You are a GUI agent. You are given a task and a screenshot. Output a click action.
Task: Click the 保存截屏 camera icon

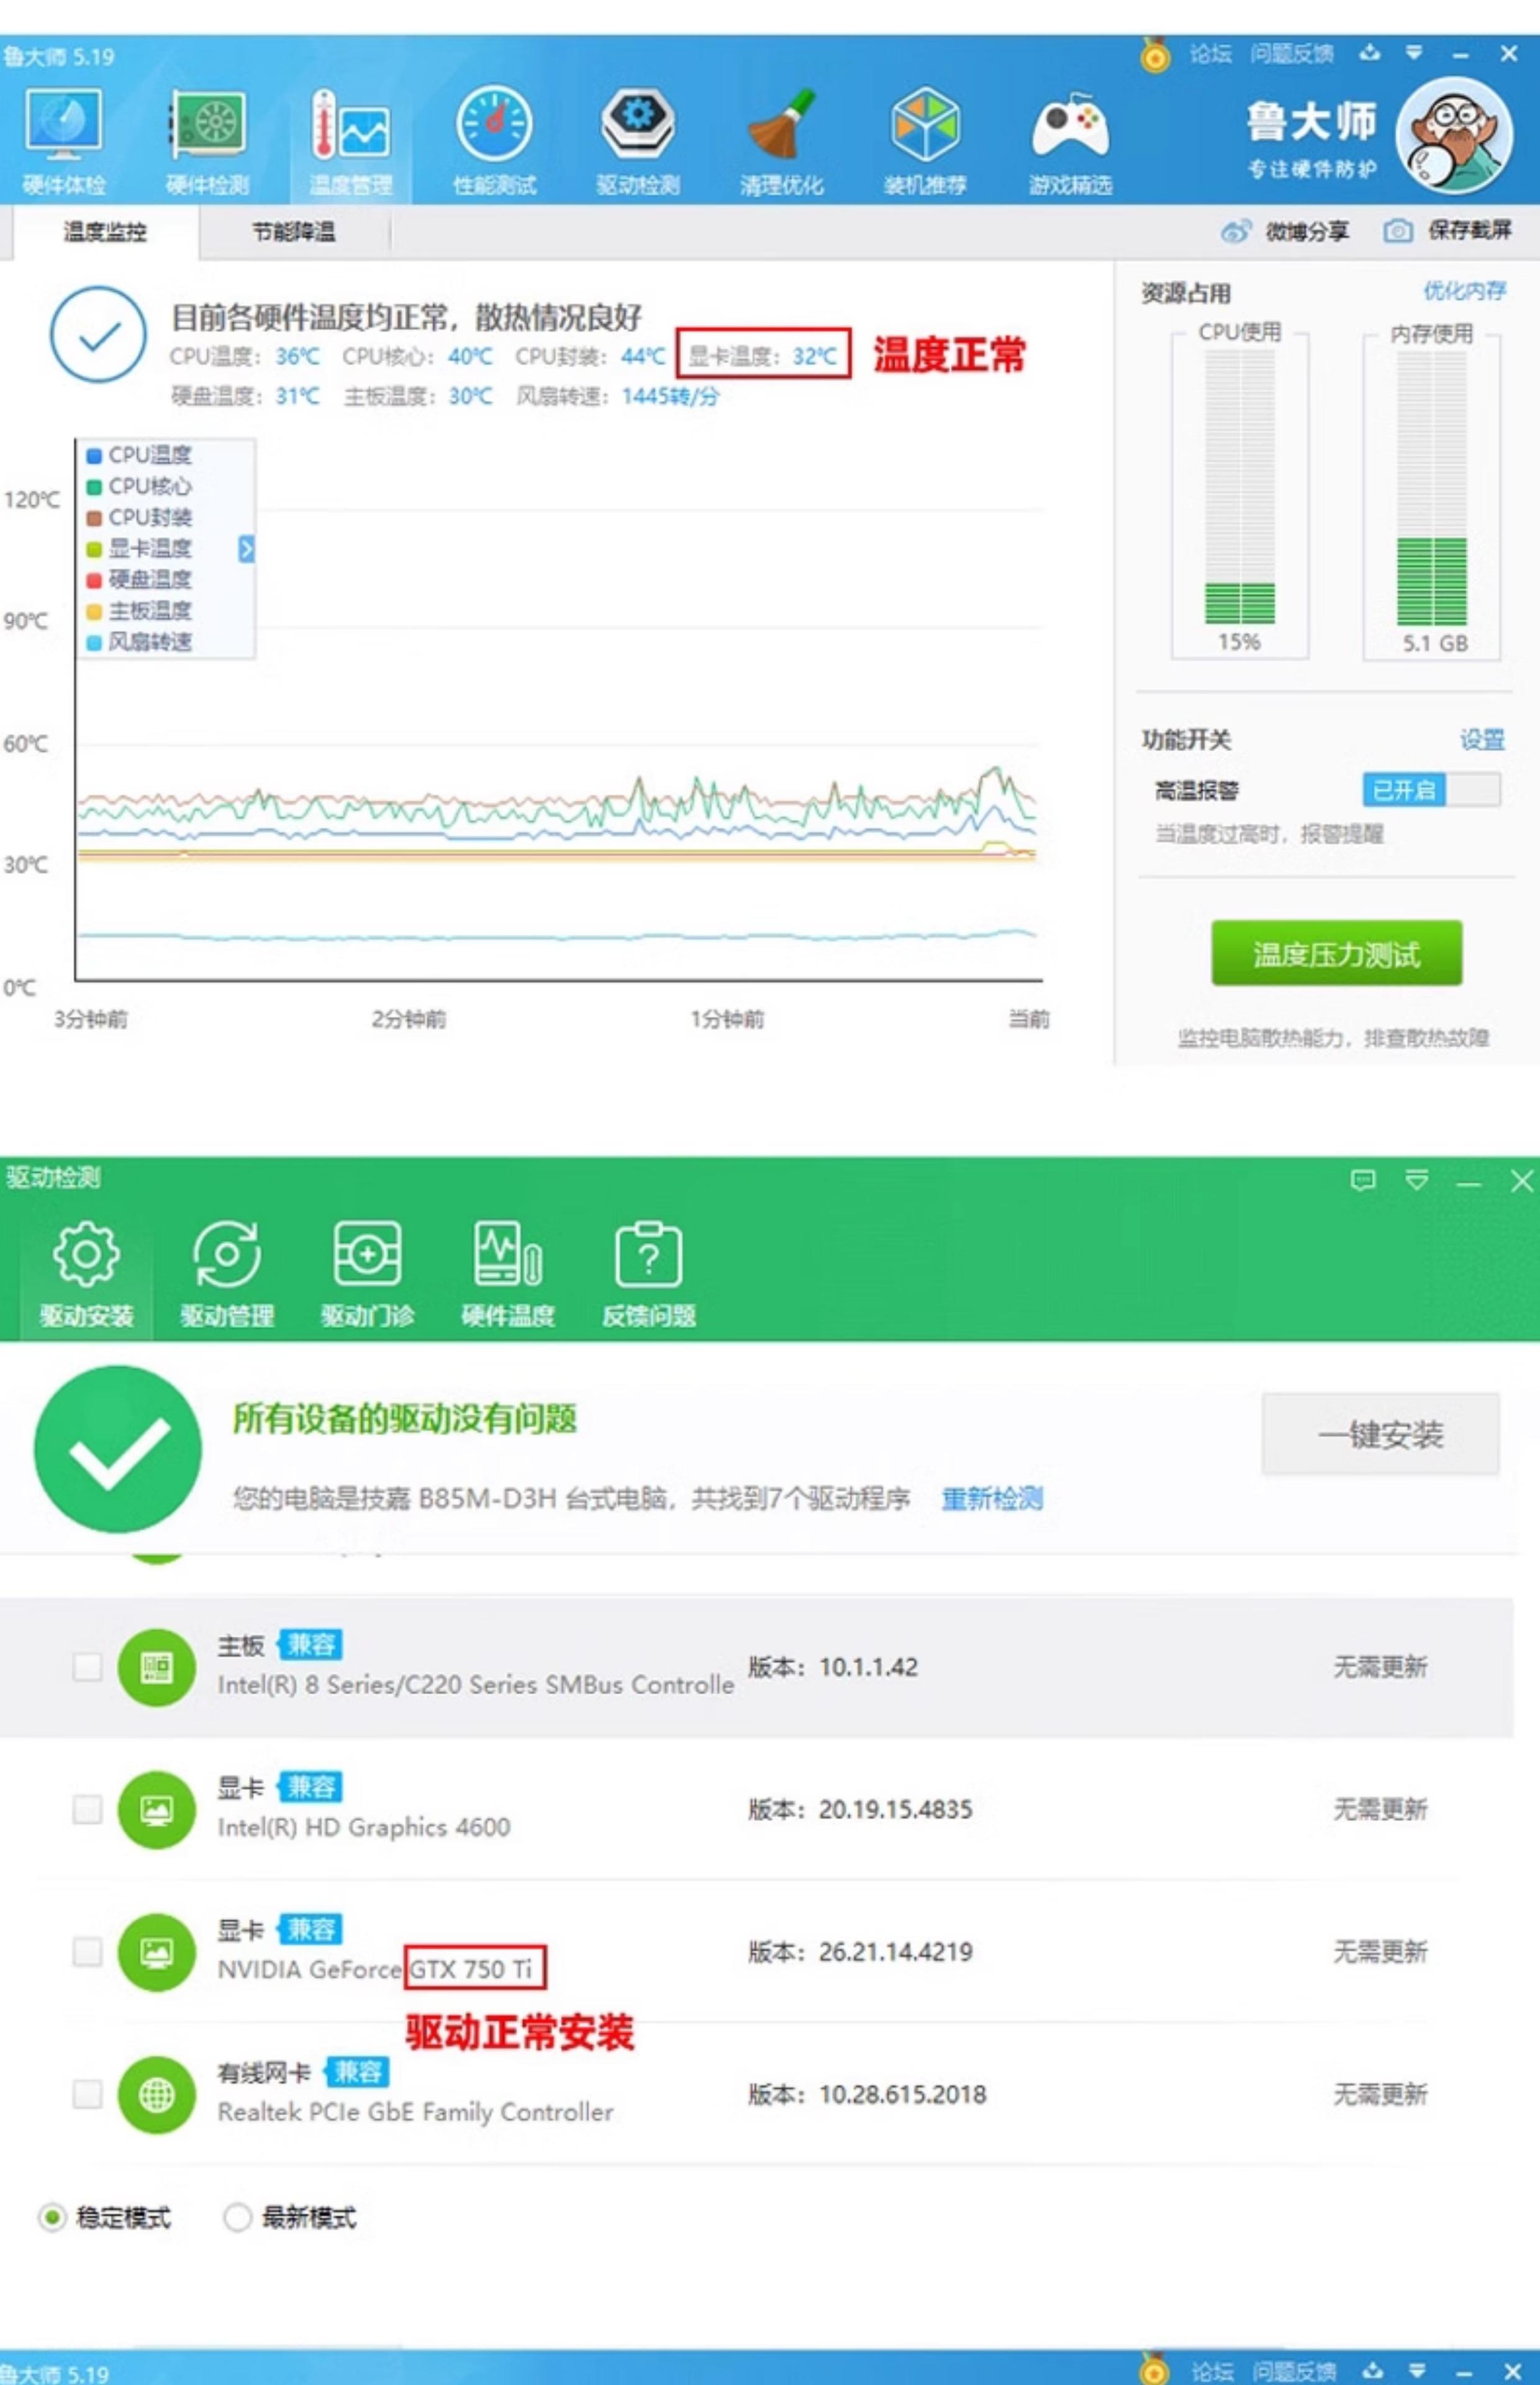[x=1397, y=232]
